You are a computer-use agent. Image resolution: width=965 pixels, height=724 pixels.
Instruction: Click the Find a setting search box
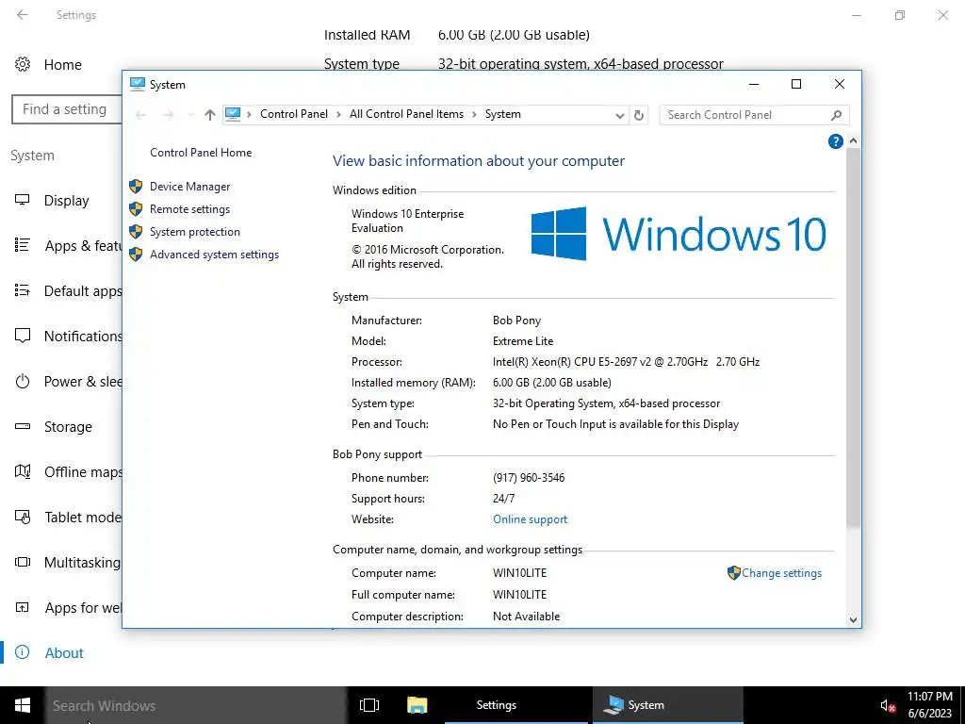click(67, 109)
